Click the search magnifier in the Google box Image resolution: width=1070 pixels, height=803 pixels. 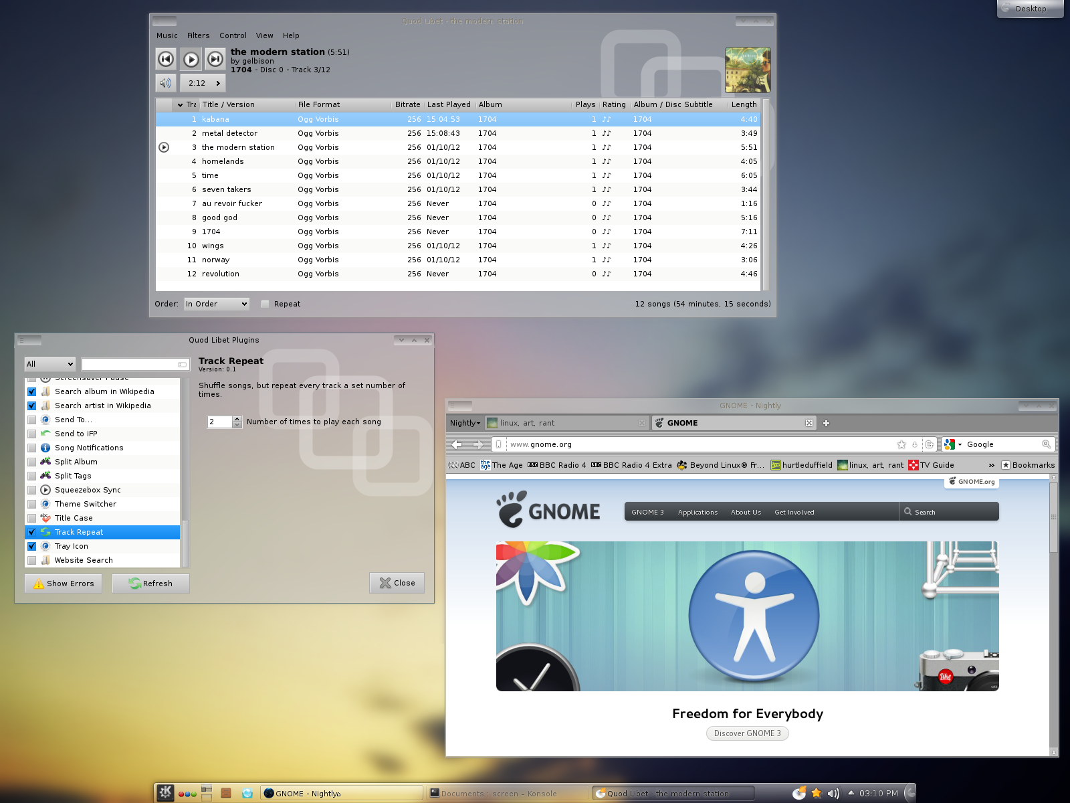(x=1046, y=444)
